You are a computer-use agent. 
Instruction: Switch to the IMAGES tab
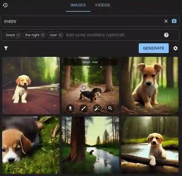click(78, 5)
